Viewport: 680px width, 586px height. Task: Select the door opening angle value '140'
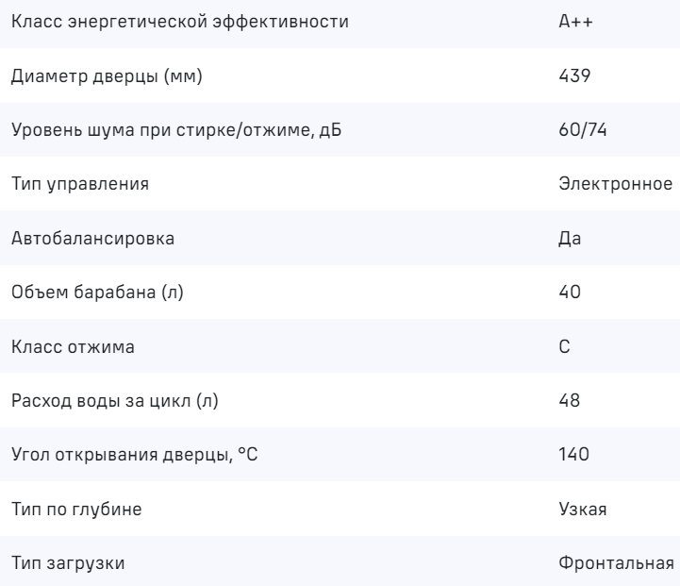pyautogui.click(x=574, y=455)
